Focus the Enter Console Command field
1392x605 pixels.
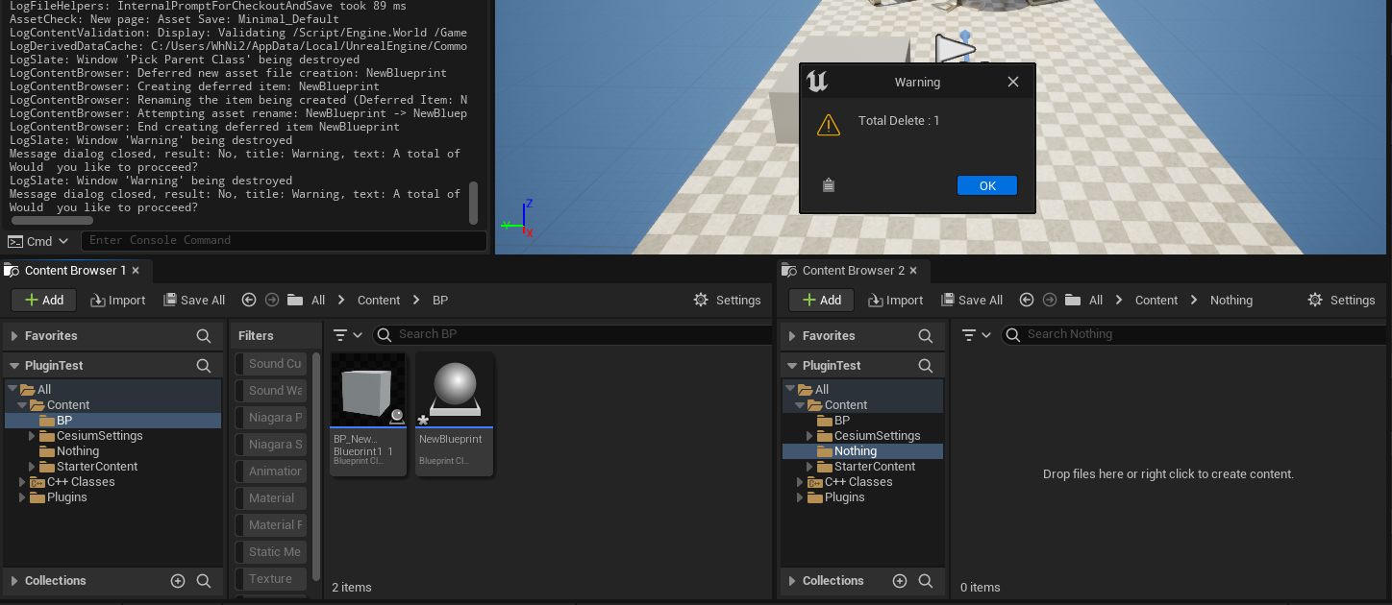[284, 240]
